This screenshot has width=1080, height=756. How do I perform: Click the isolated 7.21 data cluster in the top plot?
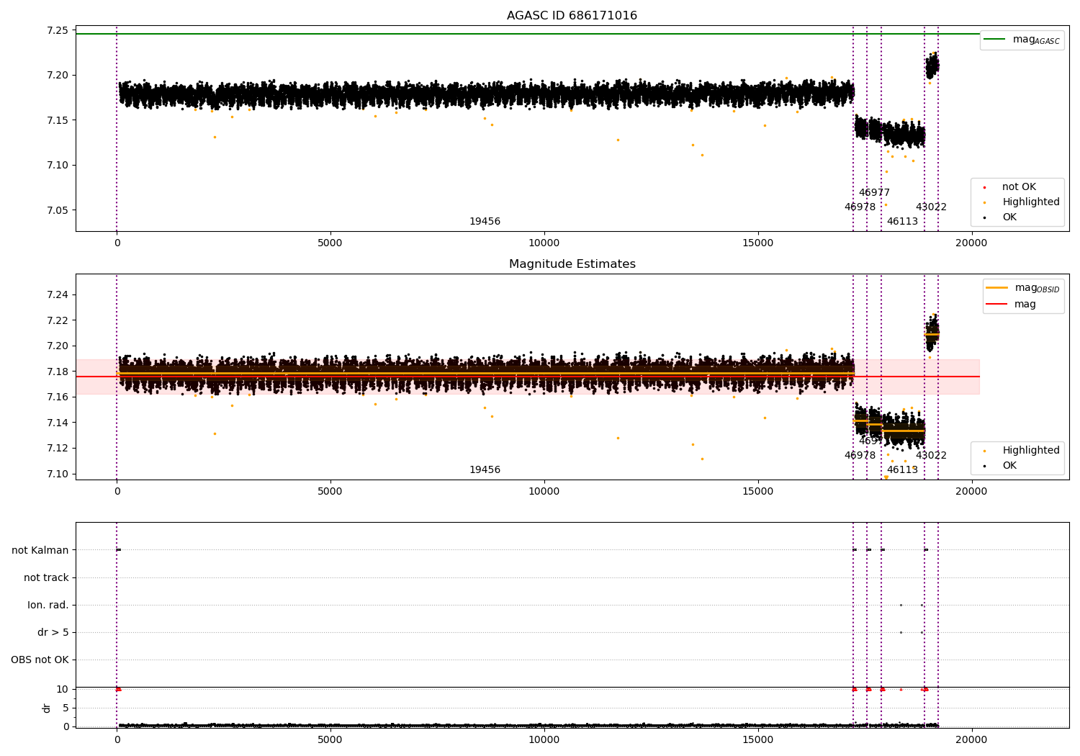pos(932,66)
